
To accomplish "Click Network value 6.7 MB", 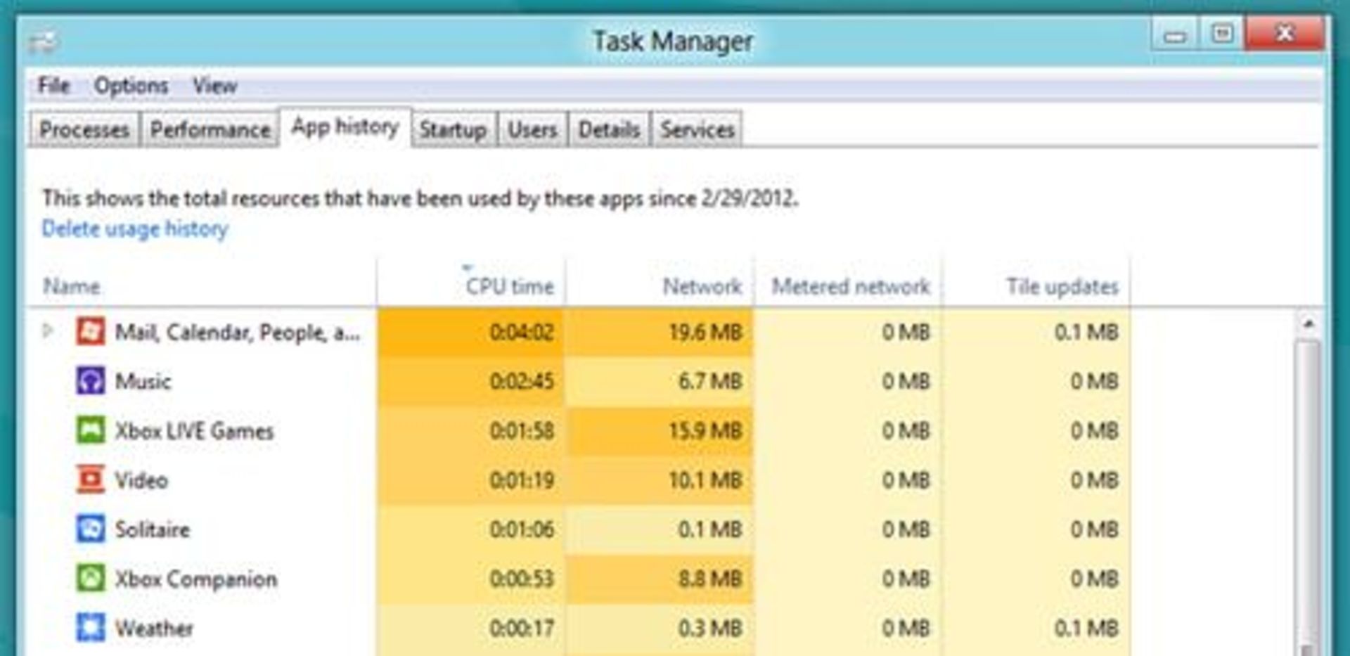I will [710, 381].
